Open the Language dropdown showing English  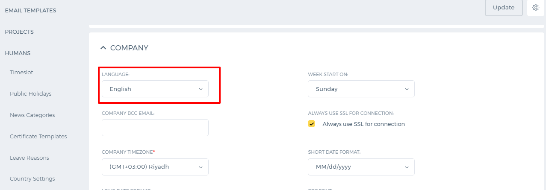click(x=155, y=89)
